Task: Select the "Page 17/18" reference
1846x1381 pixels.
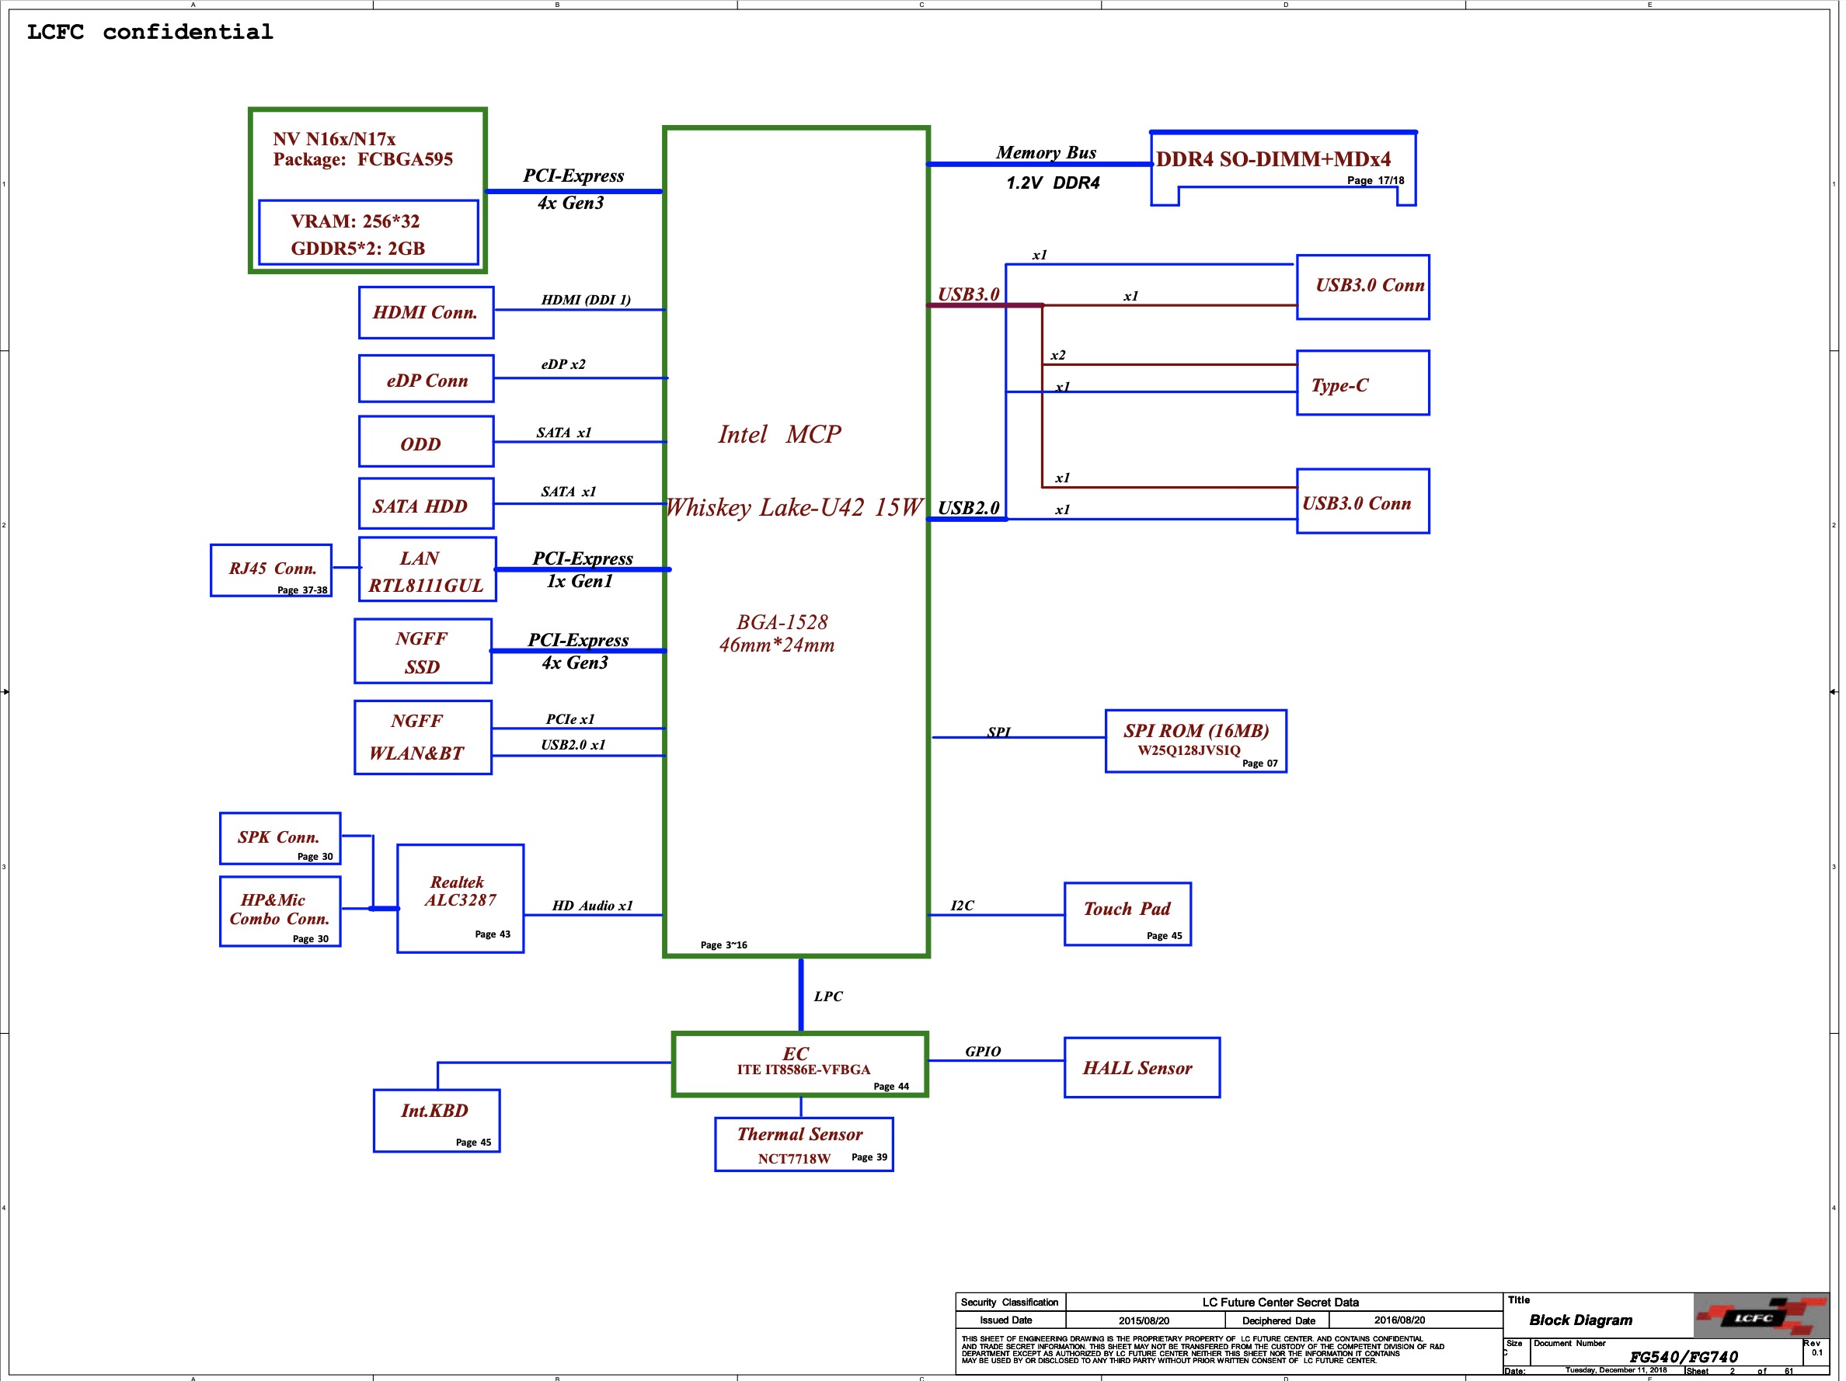Action: click(1375, 180)
